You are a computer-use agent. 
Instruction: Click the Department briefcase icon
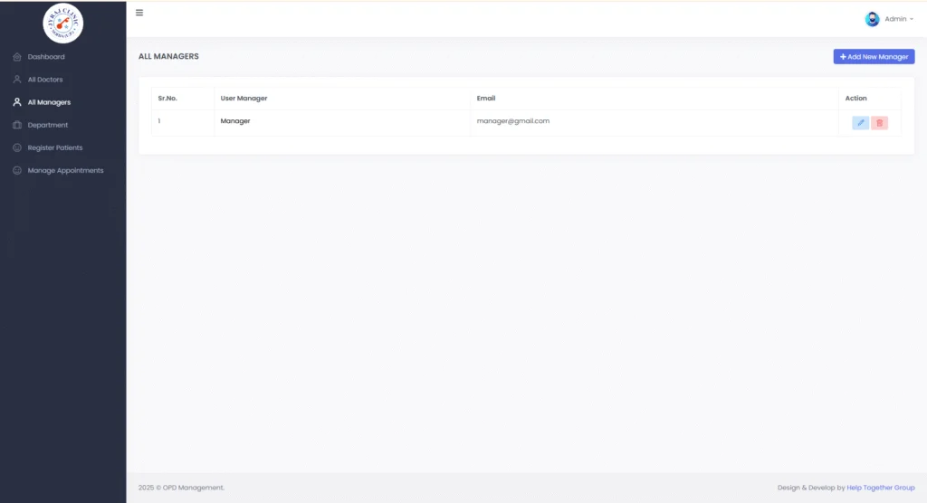coord(17,125)
